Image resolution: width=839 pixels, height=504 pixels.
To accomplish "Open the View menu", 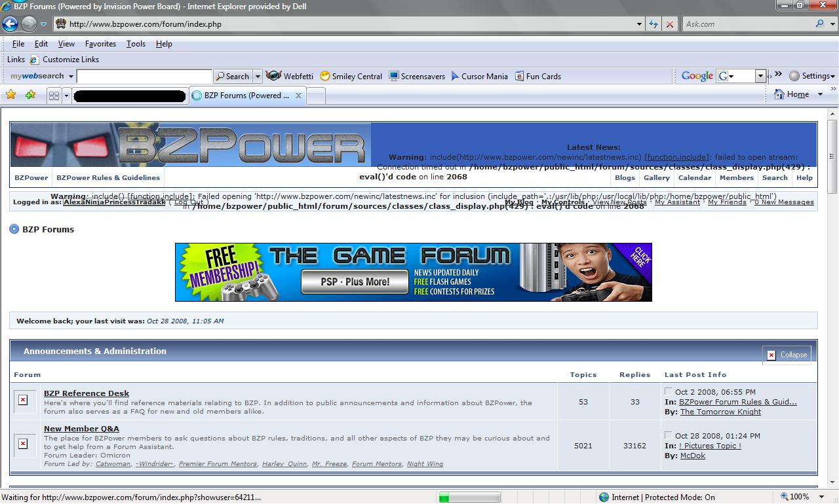I will [66, 44].
